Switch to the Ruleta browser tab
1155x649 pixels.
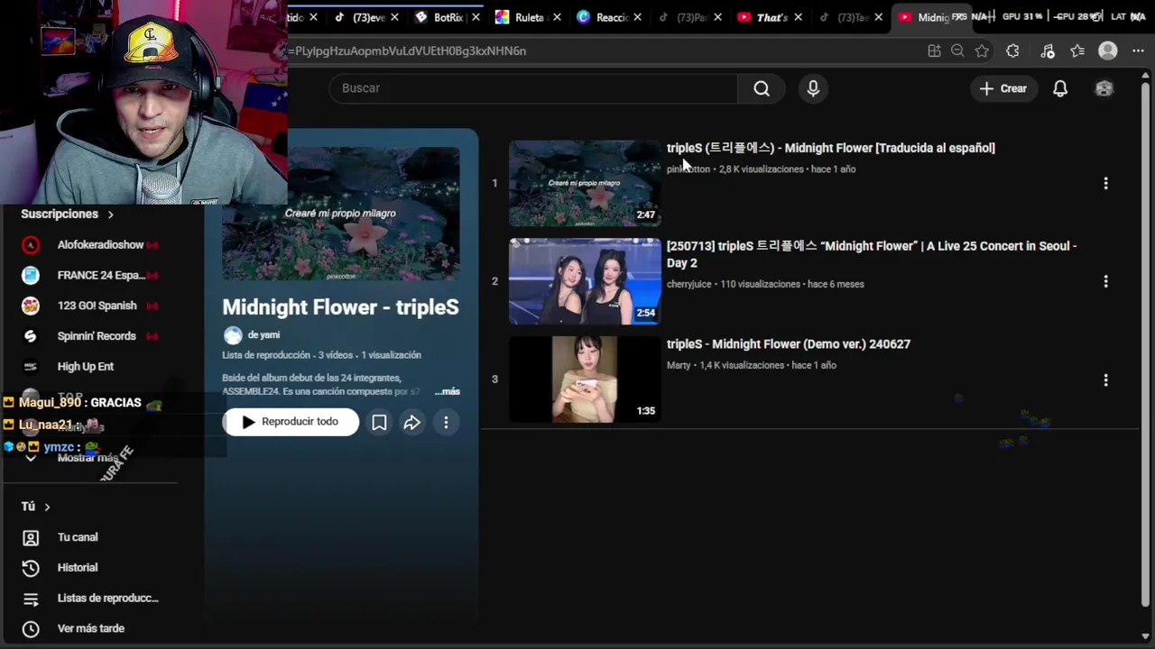click(x=529, y=17)
